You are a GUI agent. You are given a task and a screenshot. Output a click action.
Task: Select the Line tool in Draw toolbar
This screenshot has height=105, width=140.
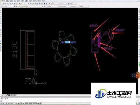[1, 10]
